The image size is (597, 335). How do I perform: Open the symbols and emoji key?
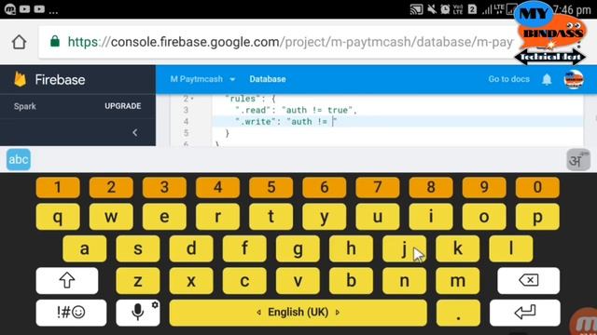pos(71,313)
